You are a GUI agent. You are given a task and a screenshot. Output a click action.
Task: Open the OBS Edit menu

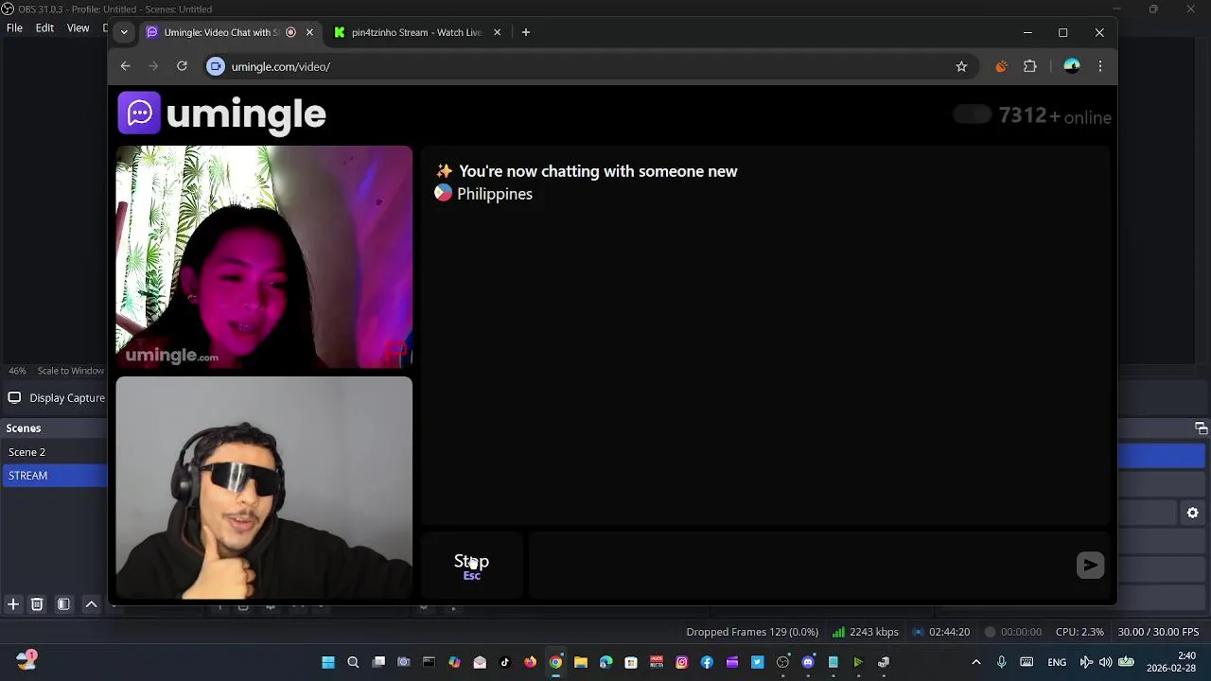click(44, 28)
